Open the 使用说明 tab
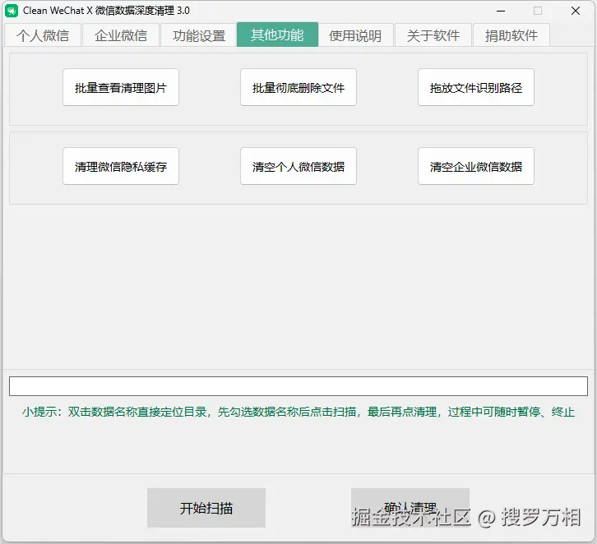Screen dimensions: 597x544 click(x=355, y=35)
